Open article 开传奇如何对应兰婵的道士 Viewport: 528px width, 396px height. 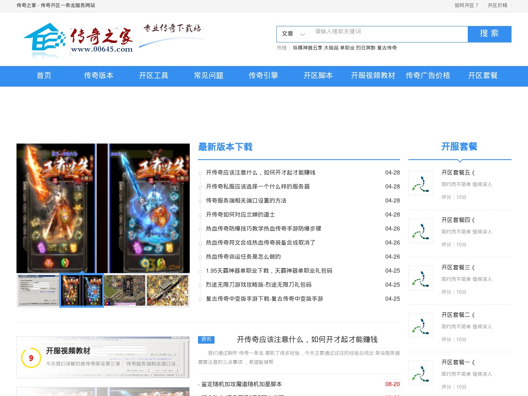point(240,215)
